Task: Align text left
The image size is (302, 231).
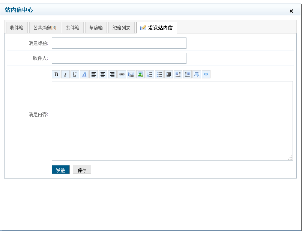Action: [x=94, y=74]
